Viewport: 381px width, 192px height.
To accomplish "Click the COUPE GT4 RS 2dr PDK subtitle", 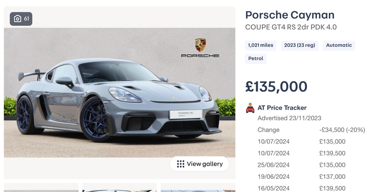I will [291, 27].
